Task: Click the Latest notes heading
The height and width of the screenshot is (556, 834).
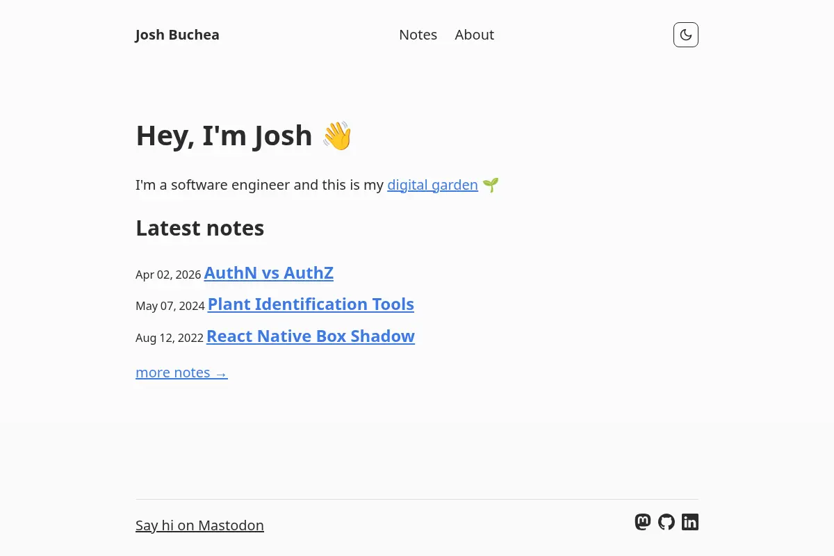Action: point(200,228)
